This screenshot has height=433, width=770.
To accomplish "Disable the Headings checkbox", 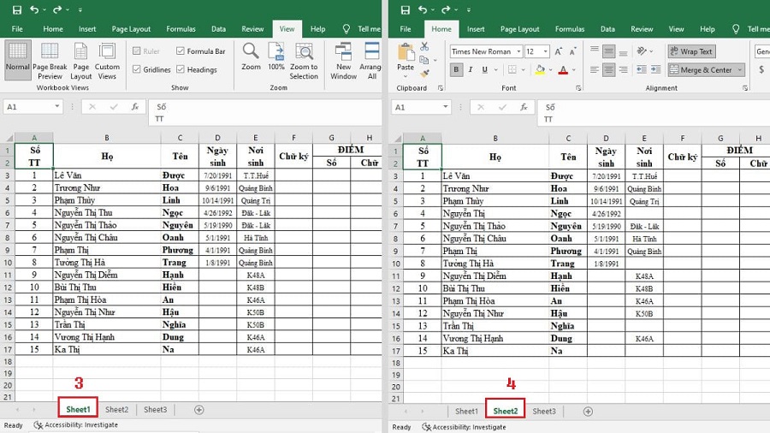I will (181, 70).
